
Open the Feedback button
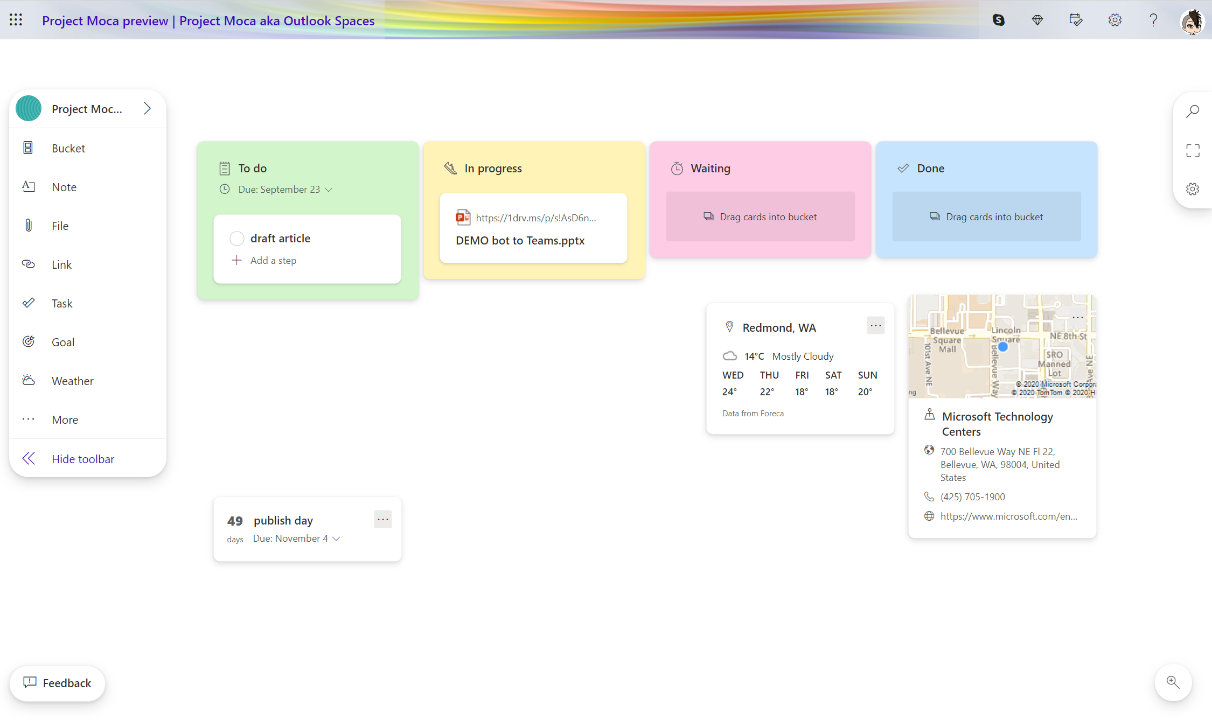[57, 683]
